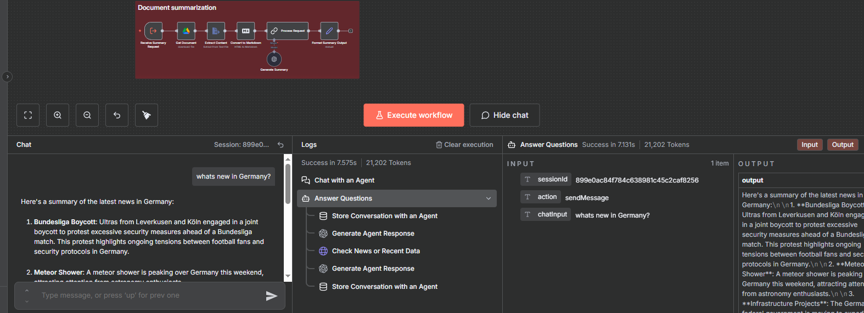Click the zoom-to-fit canvas button
This screenshot has width=864, height=313.
[x=28, y=115]
